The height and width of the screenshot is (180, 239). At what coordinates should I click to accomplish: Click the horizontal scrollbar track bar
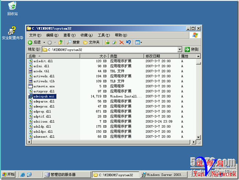(111, 142)
